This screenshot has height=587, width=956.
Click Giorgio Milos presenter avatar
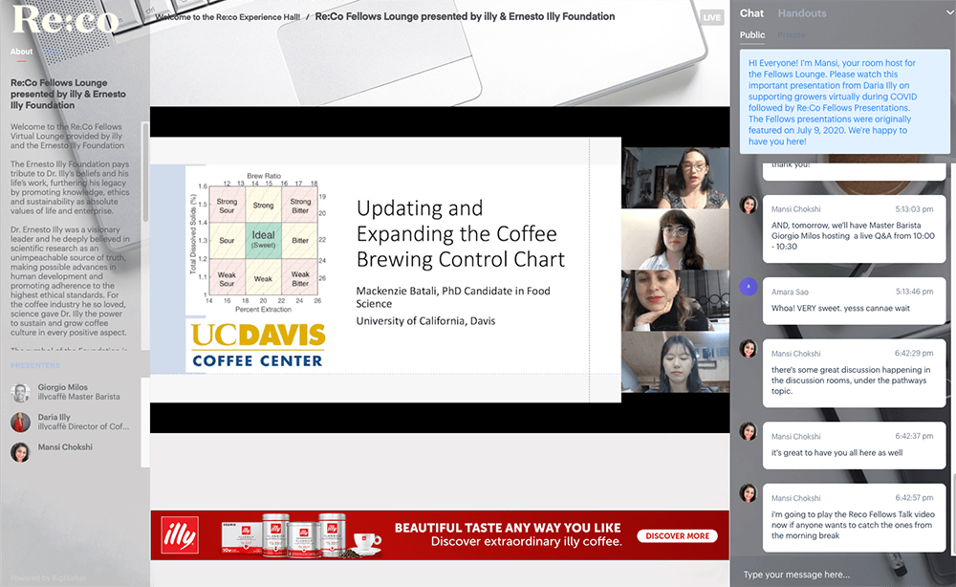pos(20,393)
